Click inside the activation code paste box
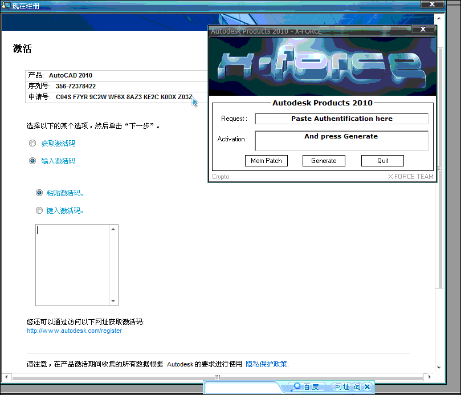Screen dimensions: 461x395 click(71, 265)
